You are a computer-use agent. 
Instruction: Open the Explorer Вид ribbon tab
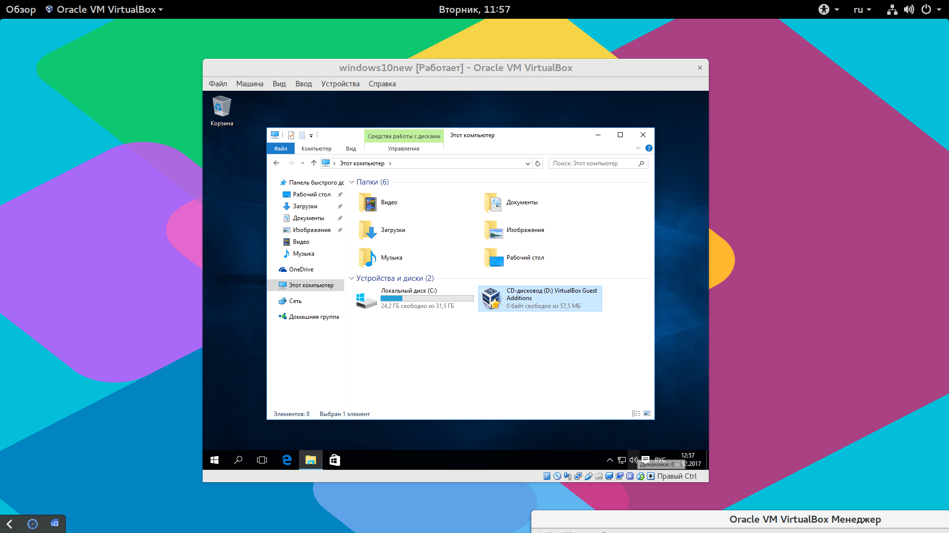351,149
